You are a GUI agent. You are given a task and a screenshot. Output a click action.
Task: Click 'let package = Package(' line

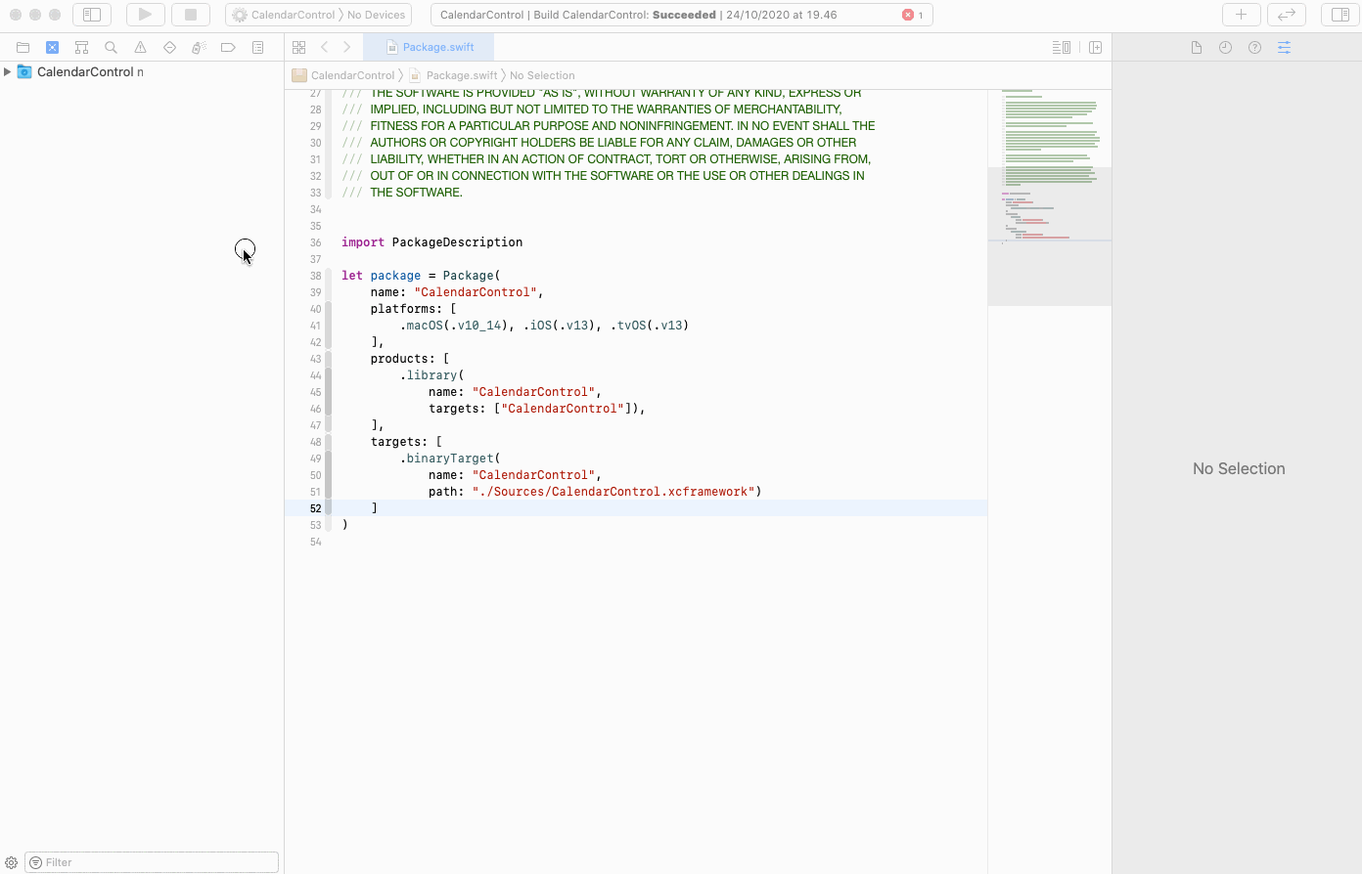[x=421, y=276]
